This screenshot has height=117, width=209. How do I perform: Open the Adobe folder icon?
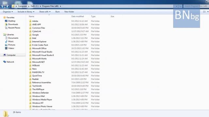[30, 21]
